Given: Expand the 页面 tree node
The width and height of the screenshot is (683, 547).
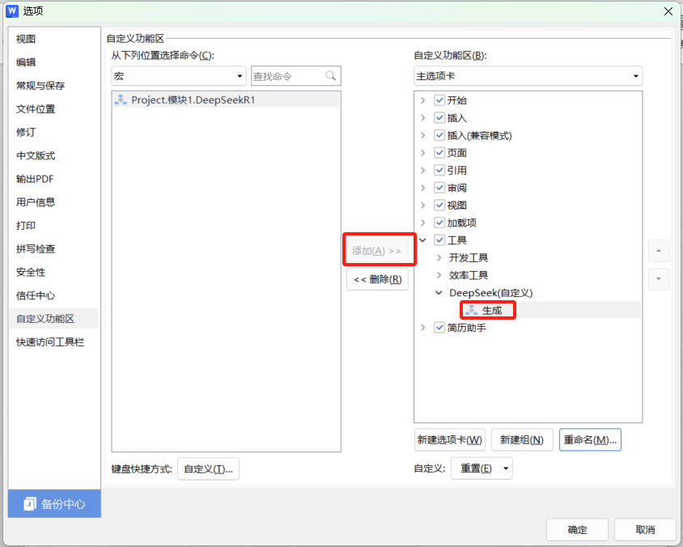Looking at the screenshot, I should [x=422, y=153].
